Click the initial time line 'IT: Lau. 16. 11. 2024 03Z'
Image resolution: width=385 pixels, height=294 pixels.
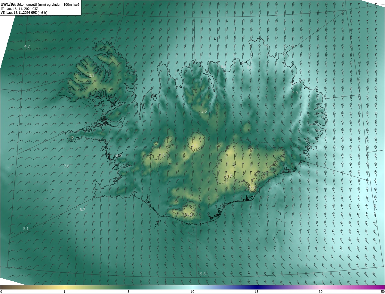(x=19, y=9)
